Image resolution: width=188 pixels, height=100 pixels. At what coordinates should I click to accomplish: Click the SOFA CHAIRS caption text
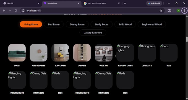coord(60,66)
